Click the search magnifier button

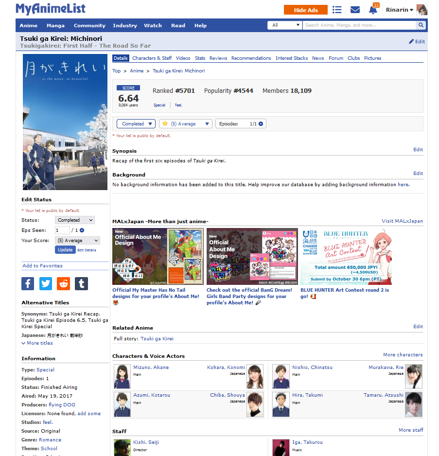(421, 25)
